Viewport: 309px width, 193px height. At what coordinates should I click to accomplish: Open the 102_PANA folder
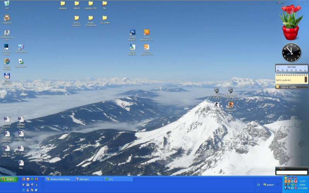coord(104,18)
